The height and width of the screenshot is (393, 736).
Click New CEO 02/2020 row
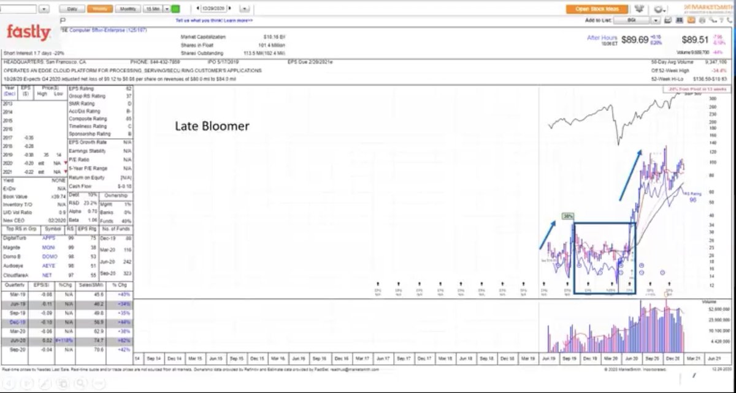[34, 220]
